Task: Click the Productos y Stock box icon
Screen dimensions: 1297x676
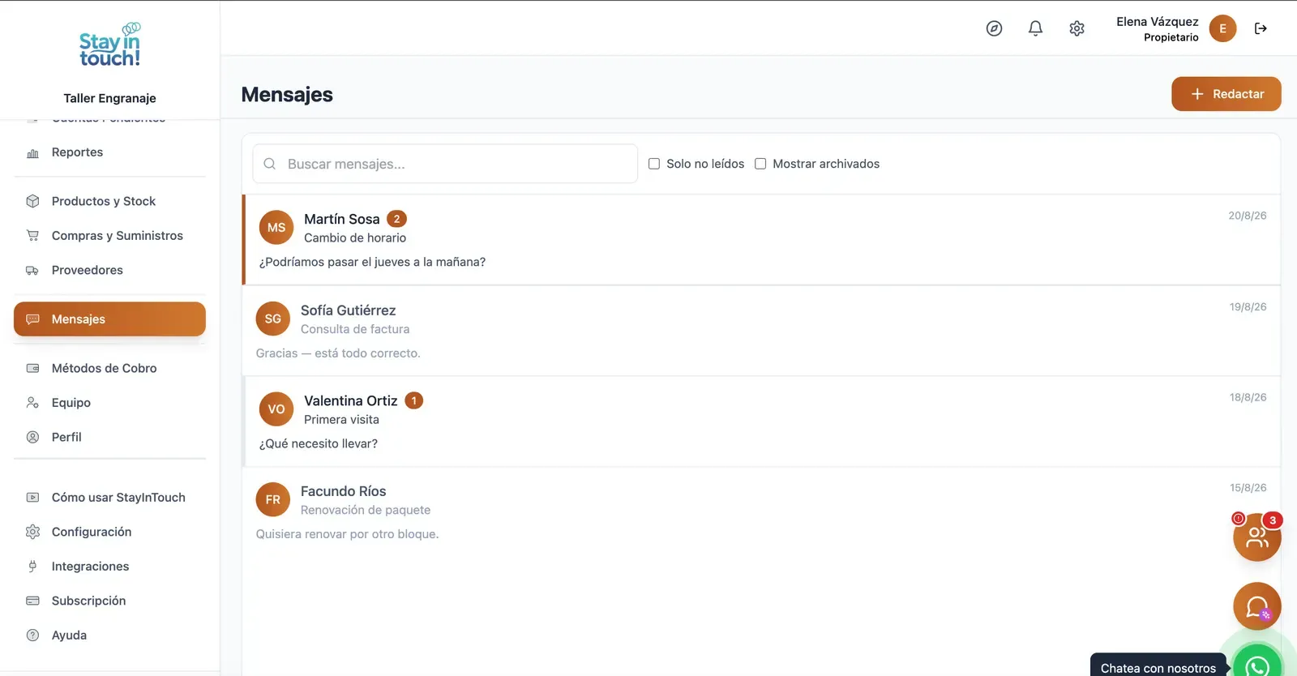Action: 32,201
